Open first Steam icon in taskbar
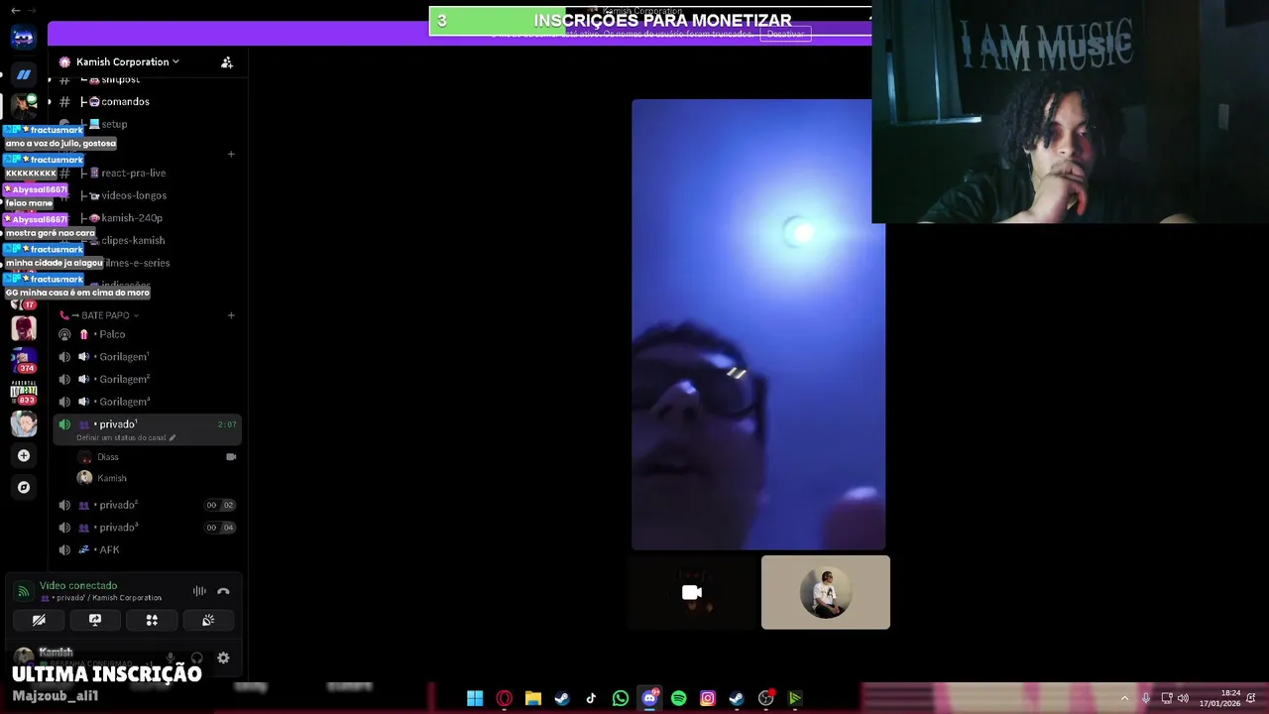 click(x=562, y=698)
